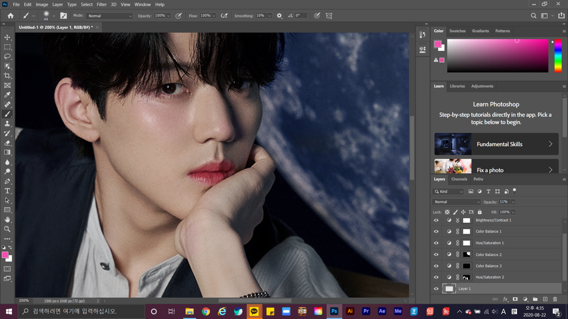568x319 pixels.
Task: Select the Rectangular Marquee tool
Action: 7,47
